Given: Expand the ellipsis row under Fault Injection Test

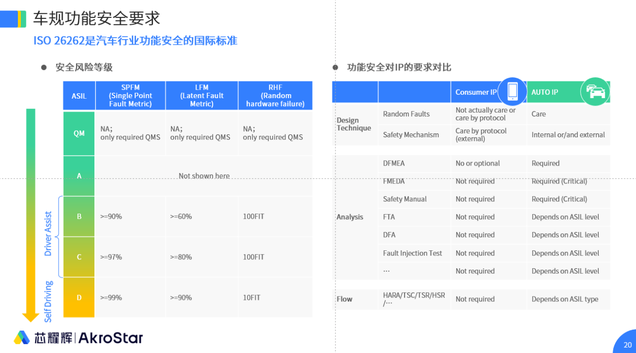Looking at the screenshot, I should click(x=387, y=271).
